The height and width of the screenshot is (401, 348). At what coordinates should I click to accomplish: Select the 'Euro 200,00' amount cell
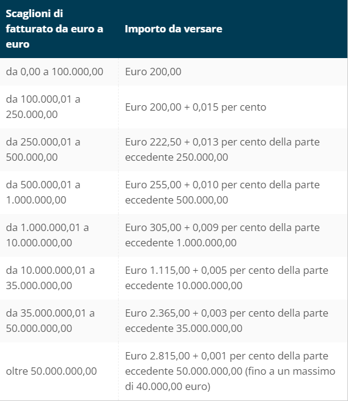[233, 72]
